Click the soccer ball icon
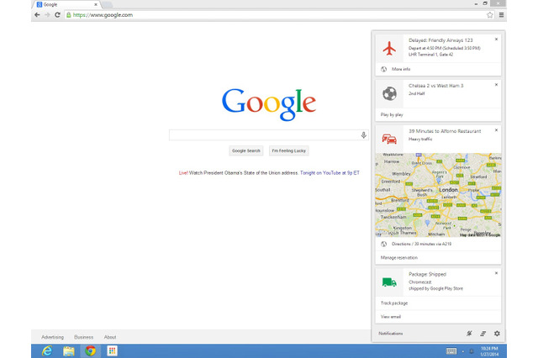Screen dimensions: 538x358 389,93
